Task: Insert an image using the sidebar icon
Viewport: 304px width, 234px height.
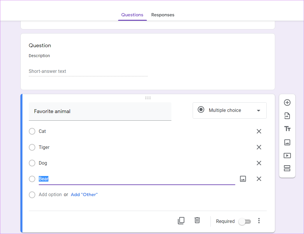Action: [287, 142]
